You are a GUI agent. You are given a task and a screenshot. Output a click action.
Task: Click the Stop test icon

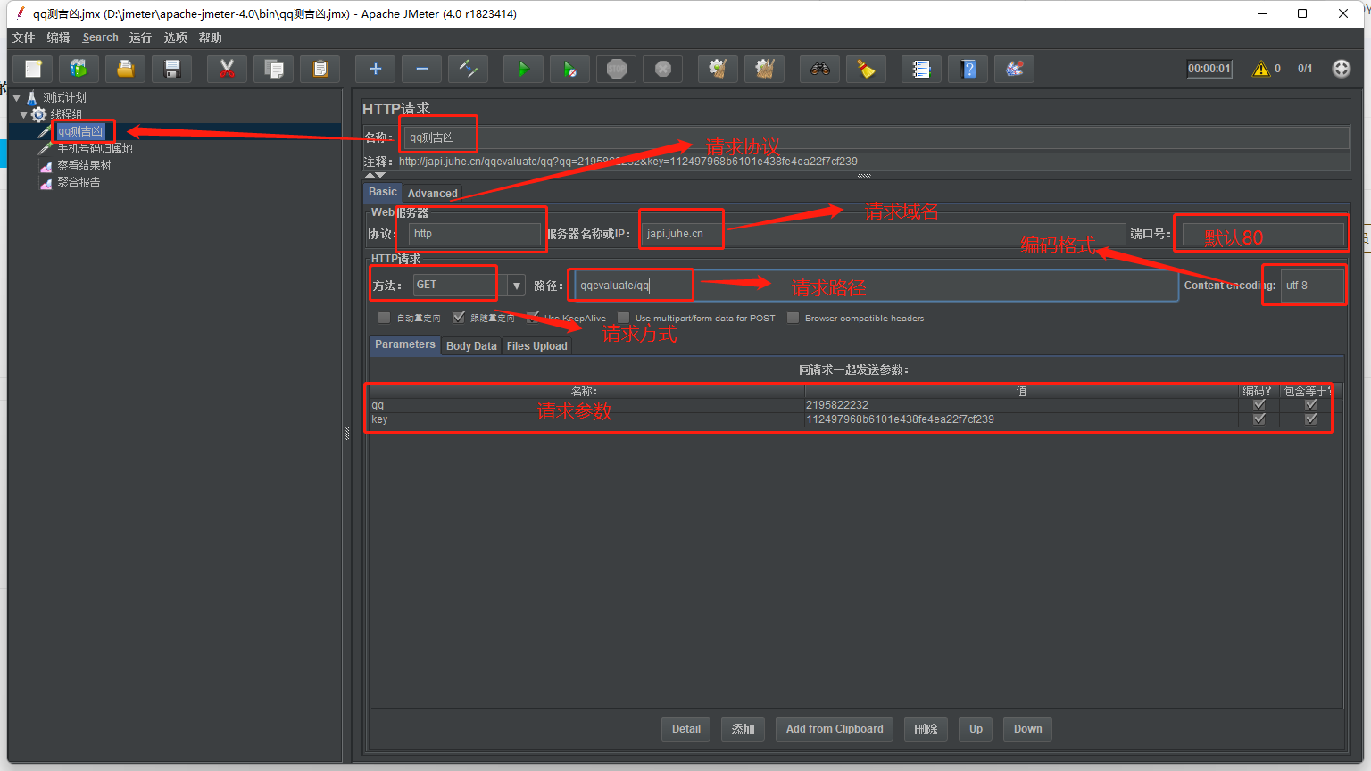[616, 69]
